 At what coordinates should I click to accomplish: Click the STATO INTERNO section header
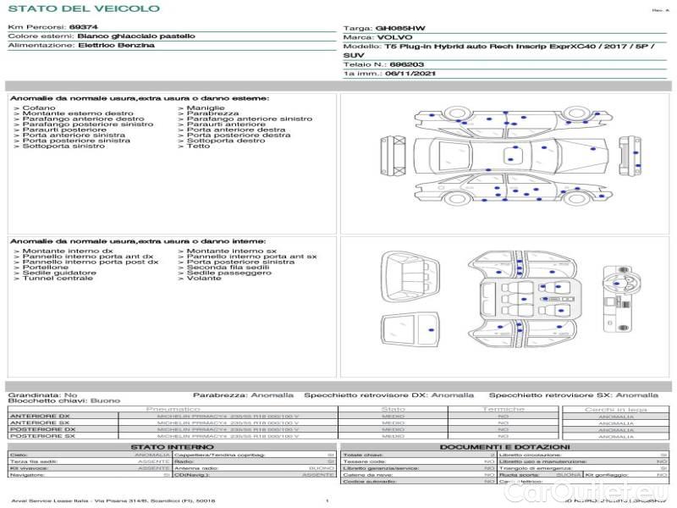(x=172, y=447)
